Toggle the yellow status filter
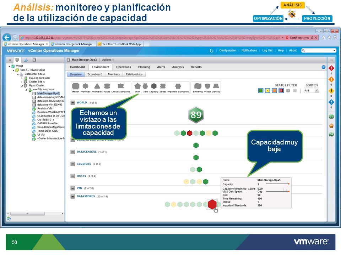 267,90
